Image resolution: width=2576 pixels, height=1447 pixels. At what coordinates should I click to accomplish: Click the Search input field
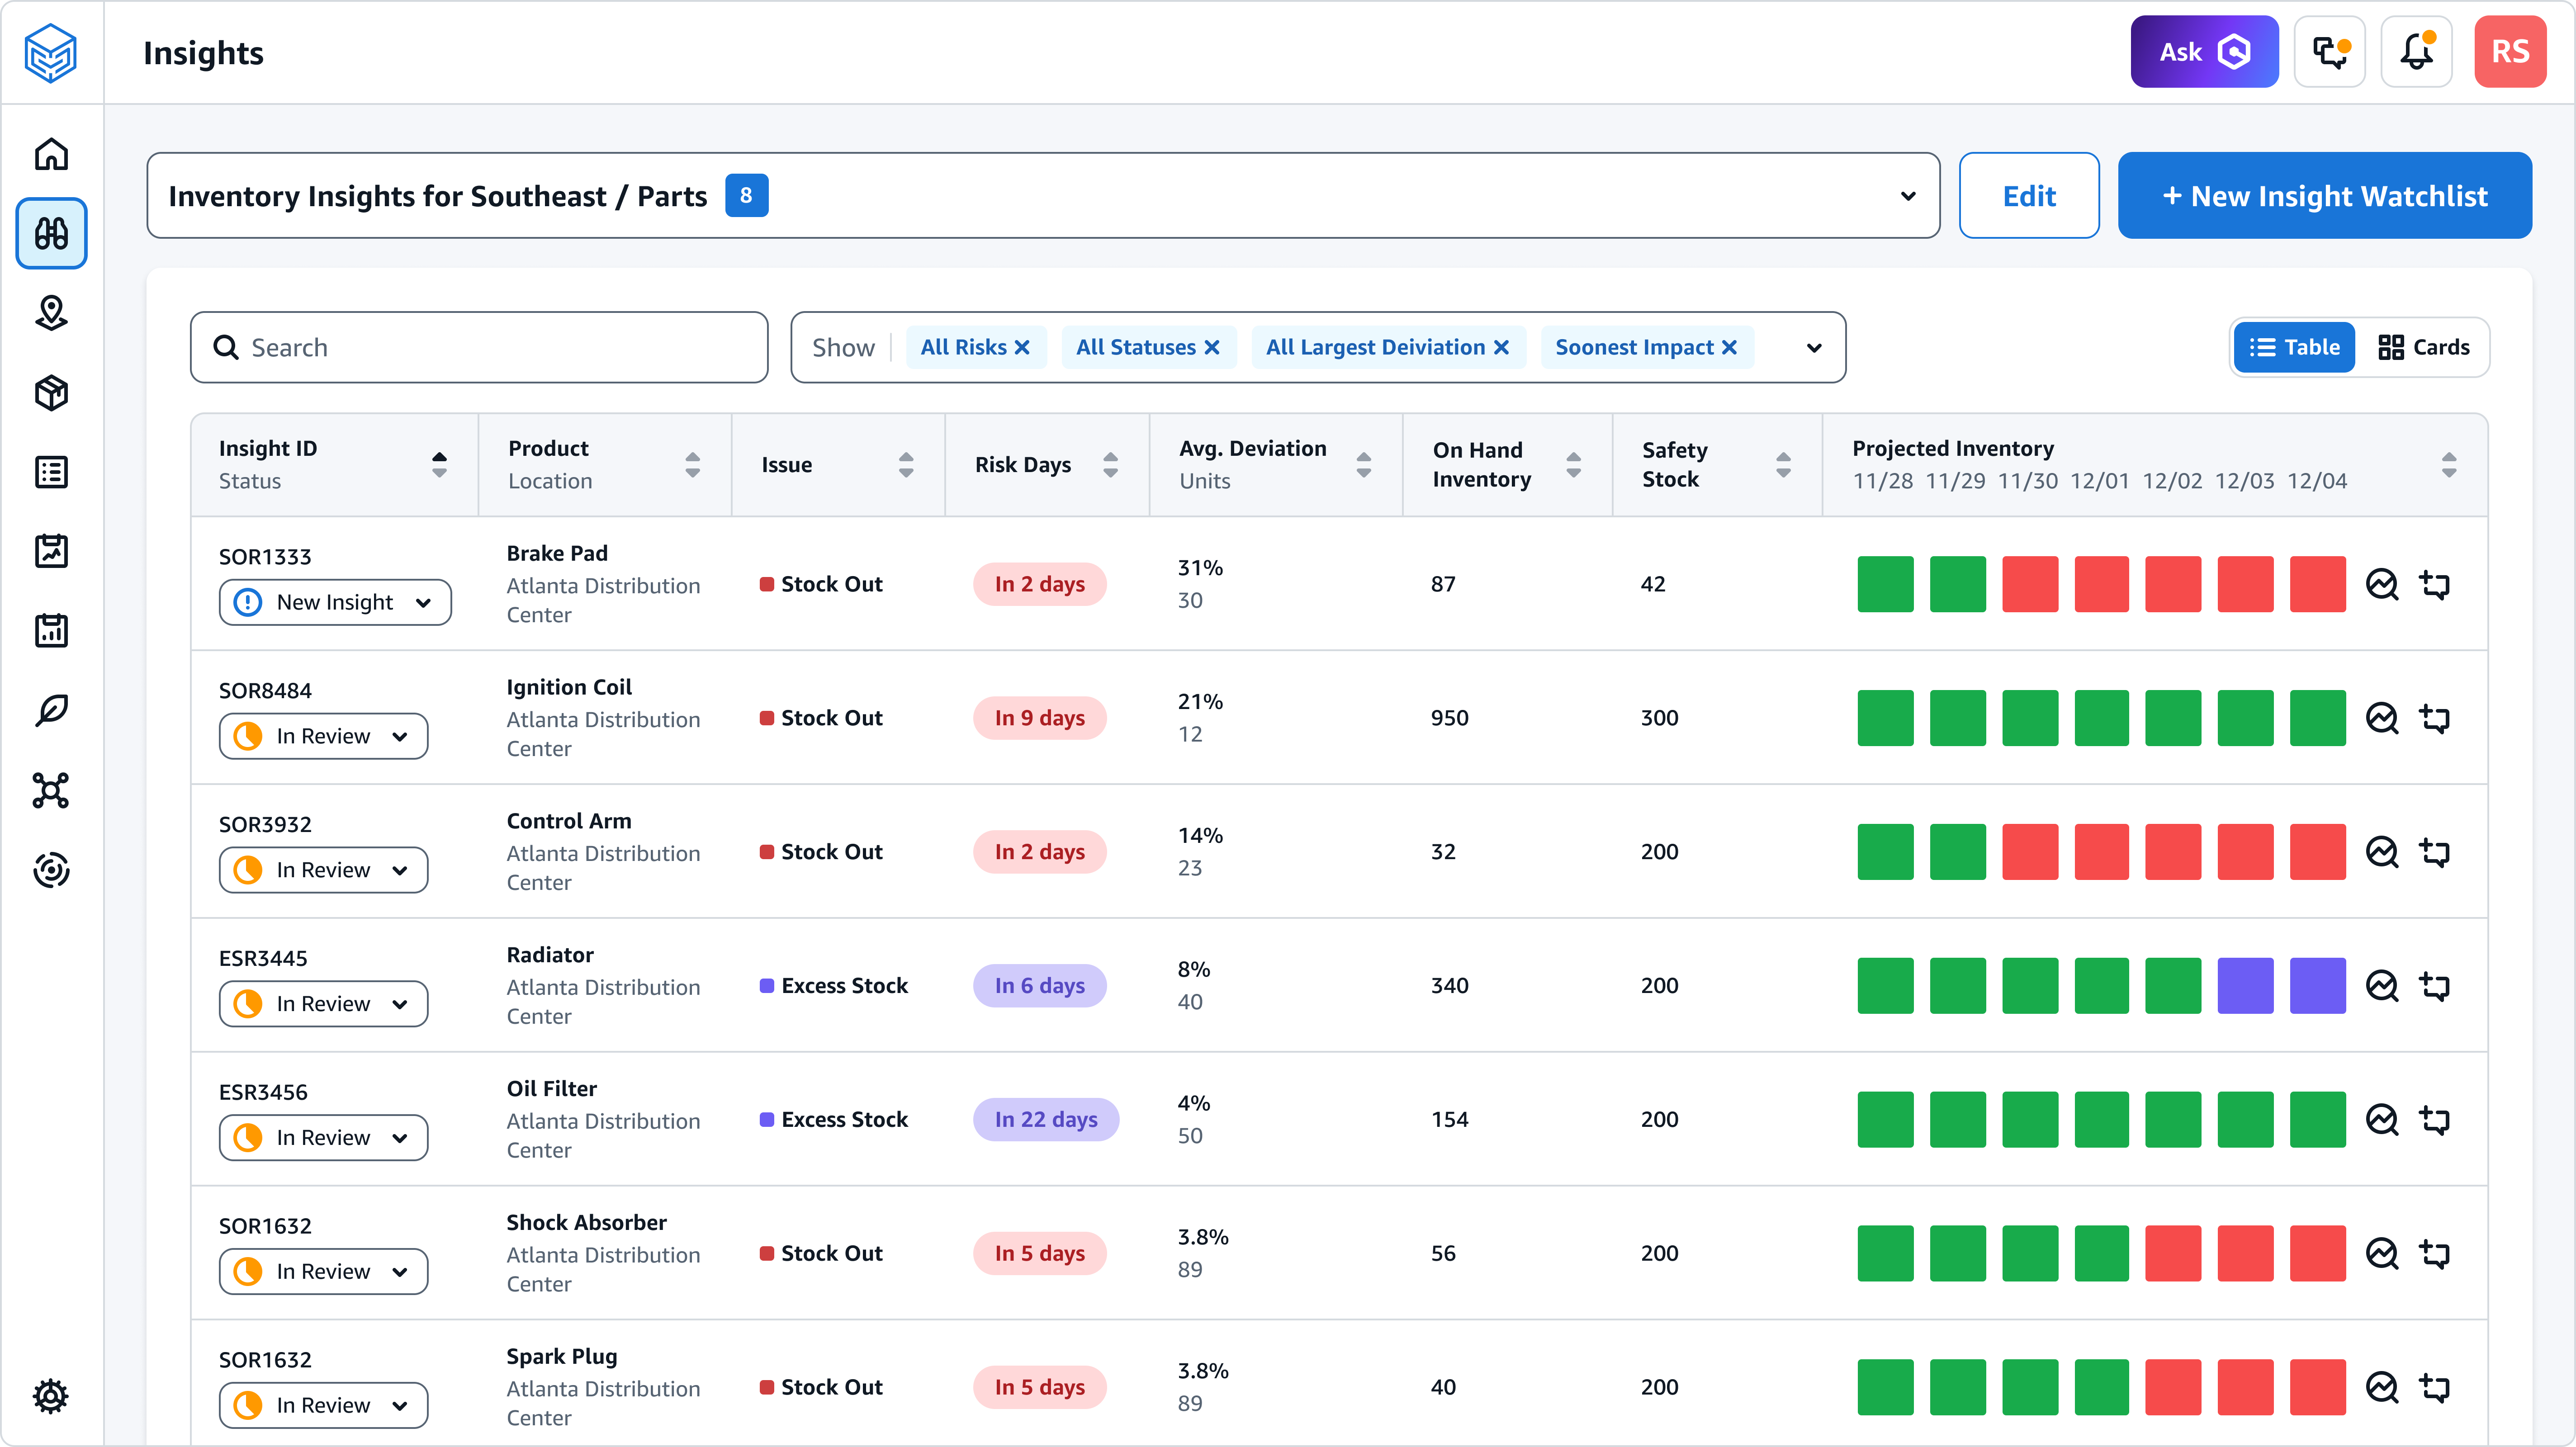pos(480,347)
